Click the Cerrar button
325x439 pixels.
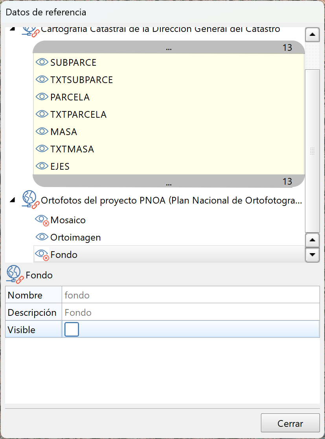coord(290,423)
